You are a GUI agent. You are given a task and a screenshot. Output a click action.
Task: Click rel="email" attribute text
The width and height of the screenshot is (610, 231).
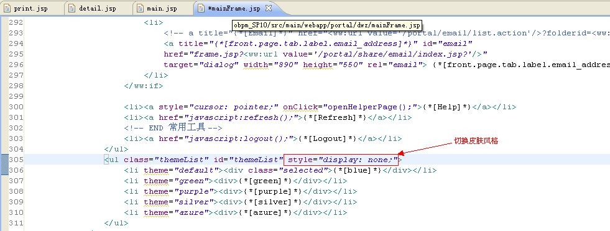[394, 65]
